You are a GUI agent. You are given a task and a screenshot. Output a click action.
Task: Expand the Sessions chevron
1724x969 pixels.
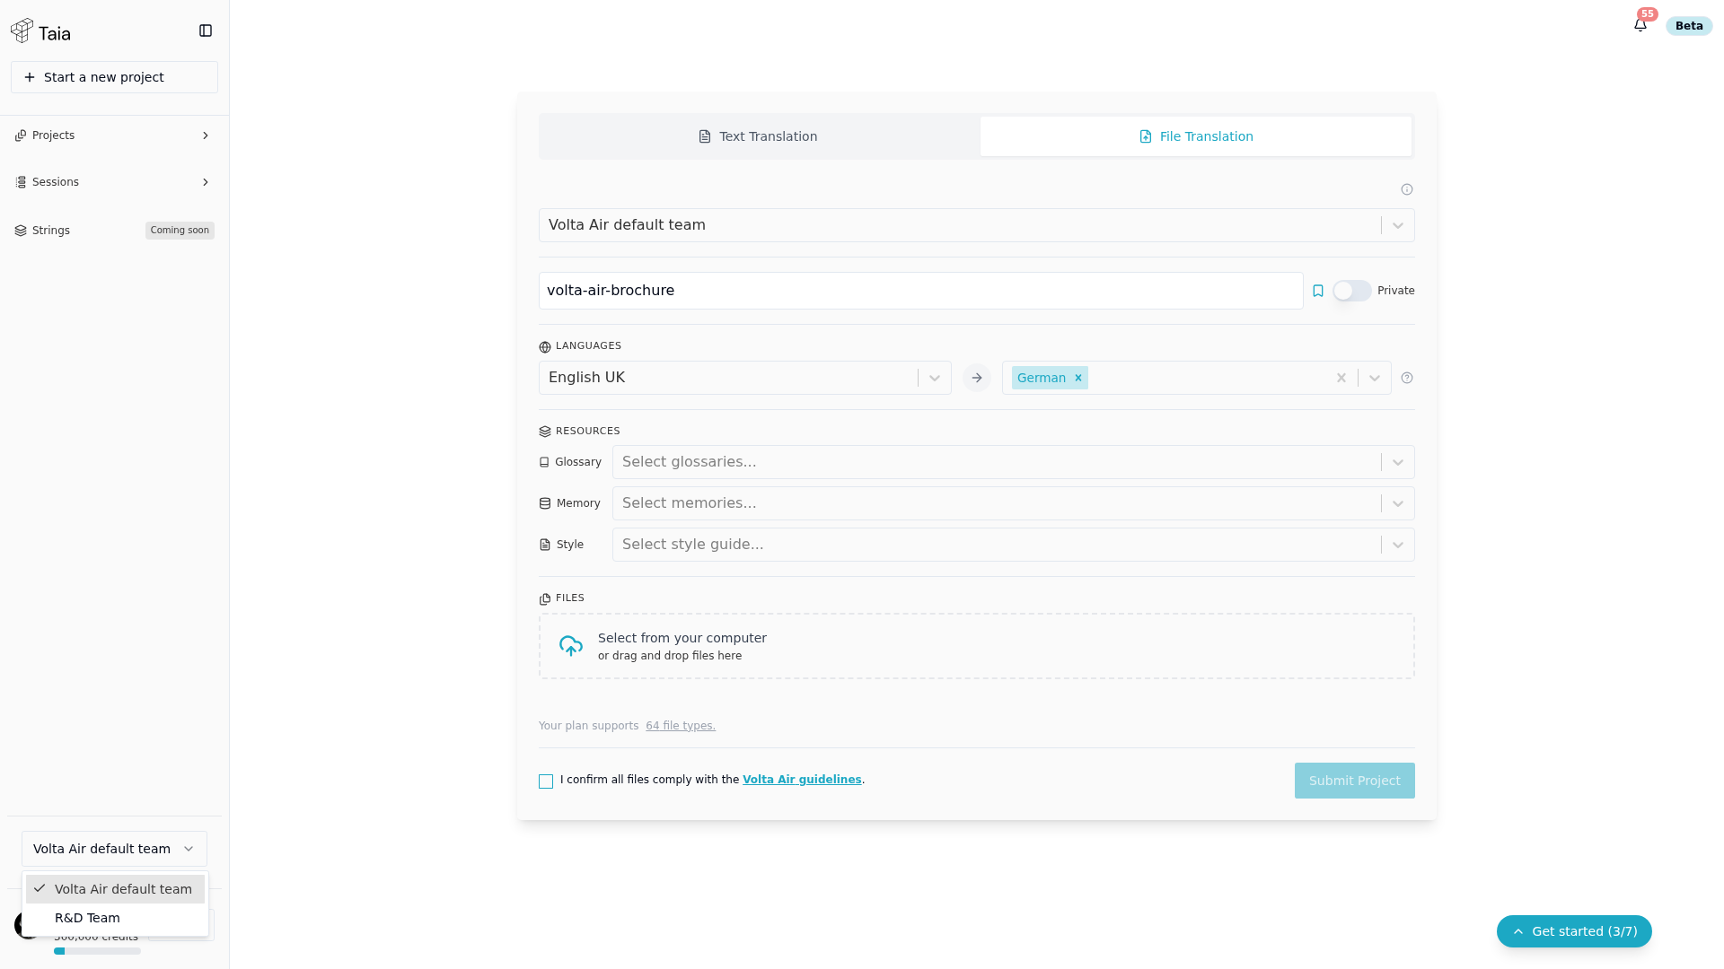(x=206, y=182)
